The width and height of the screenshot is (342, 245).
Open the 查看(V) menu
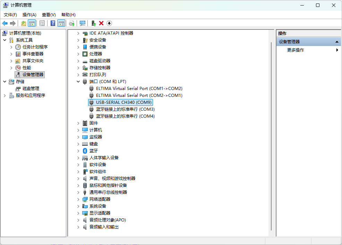coord(49,15)
